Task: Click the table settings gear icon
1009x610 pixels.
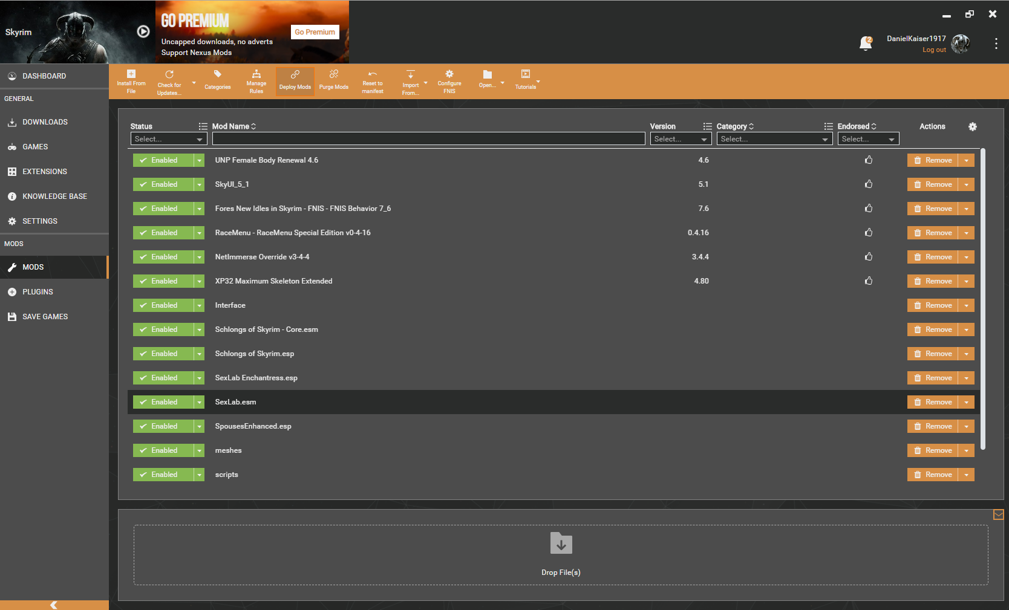Action: click(973, 127)
